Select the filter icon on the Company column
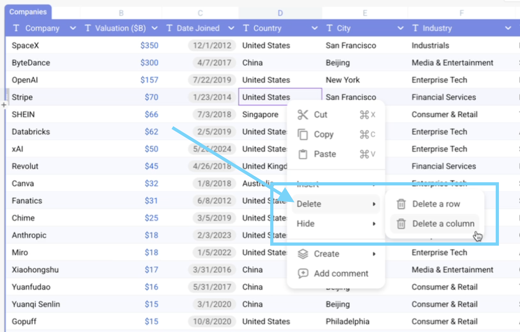Image resolution: width=520 pixels, height=332 pixels. click(x=16, y=28)
